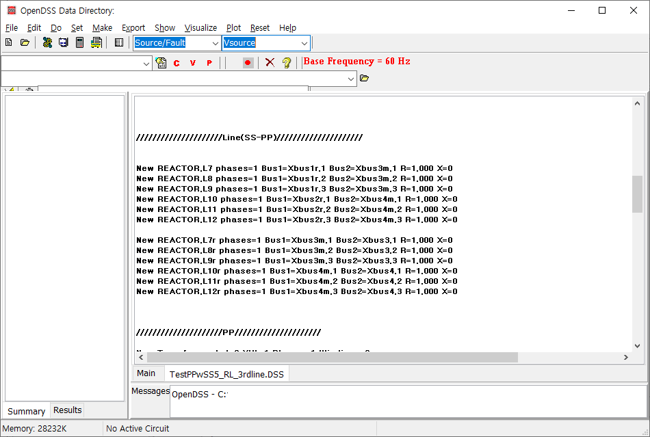This screenshot has height=437, width=650.
Task: Click the horizontal scroll left arrow
Action: pyautogui.click(x=141, y=357)
